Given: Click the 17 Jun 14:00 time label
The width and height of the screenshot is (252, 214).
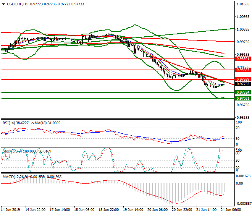Looking at the screenshot, I should coord(60,210).
